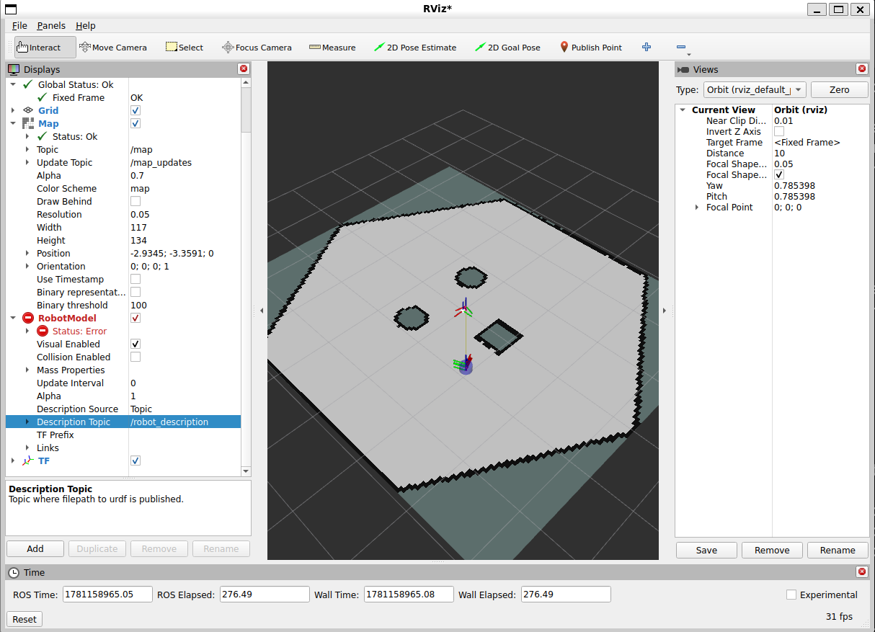Uncheck the Visual Enabled checkbox

point(136,344)
